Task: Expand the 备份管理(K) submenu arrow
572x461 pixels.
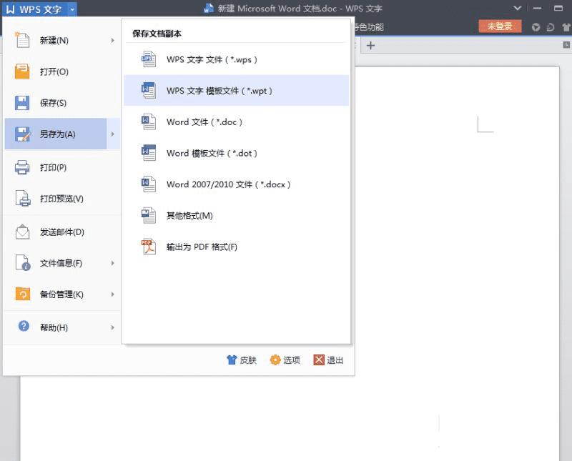Action: click(x=113, y=294)
